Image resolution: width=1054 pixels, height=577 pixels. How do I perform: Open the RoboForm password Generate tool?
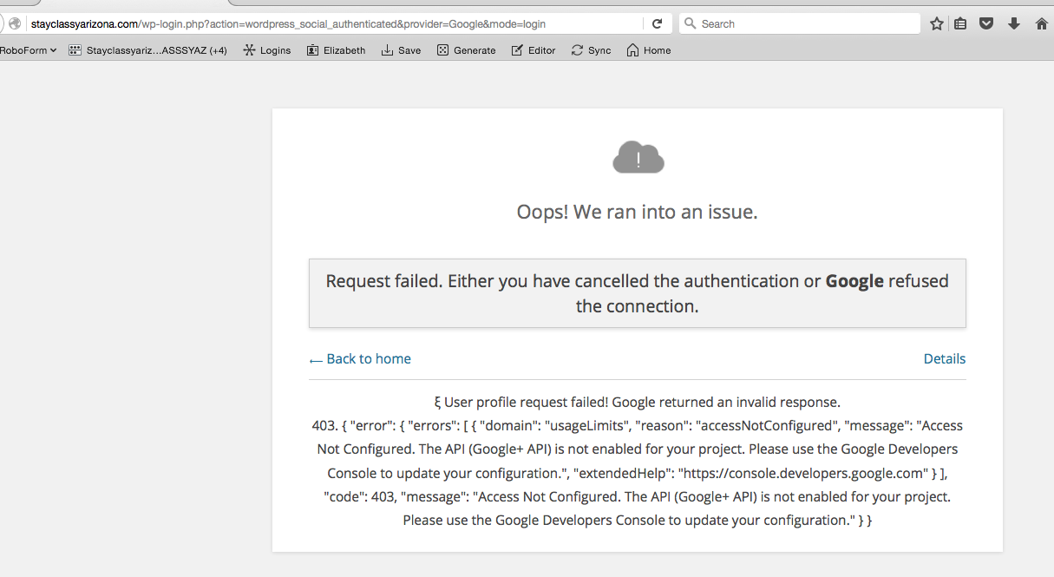pyautogui.click(x=466, y=50)
